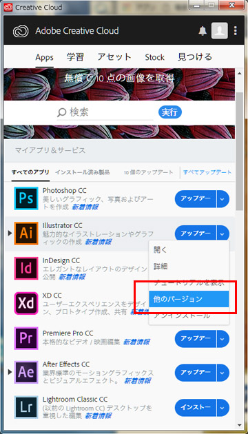
Task: Click the vertical scrollbar thumb
Action: pos(240,151)
